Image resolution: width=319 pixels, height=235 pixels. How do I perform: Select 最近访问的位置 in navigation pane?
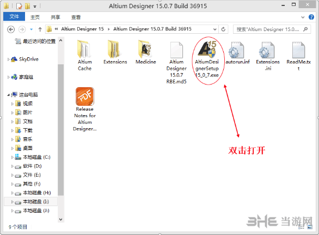pyautogui.click(x=35, y=41)
